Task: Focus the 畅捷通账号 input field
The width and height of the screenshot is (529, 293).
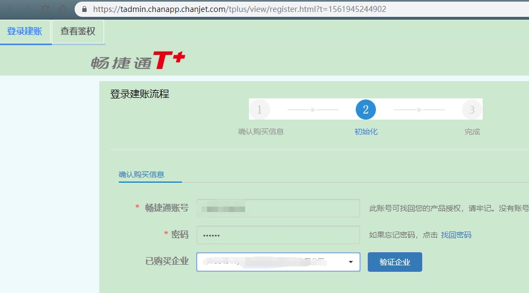Action: pos(278,208)
